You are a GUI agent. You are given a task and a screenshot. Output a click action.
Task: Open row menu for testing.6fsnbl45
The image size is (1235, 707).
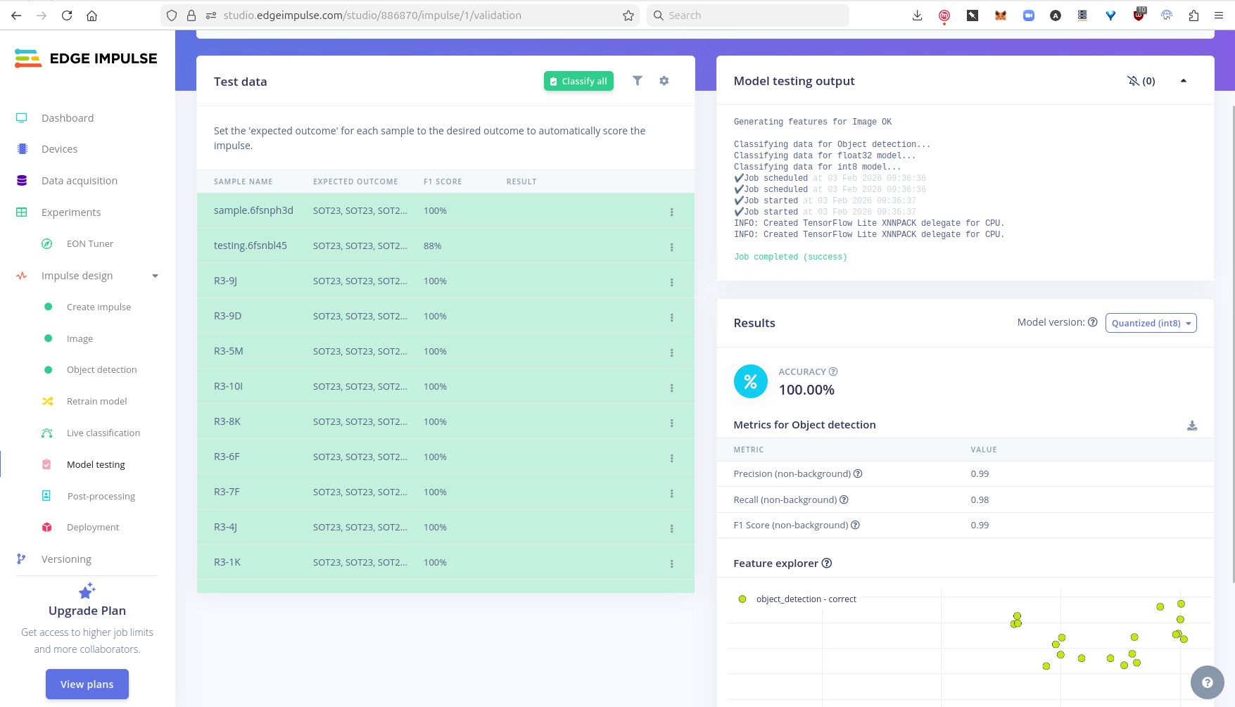pos(672,247)
